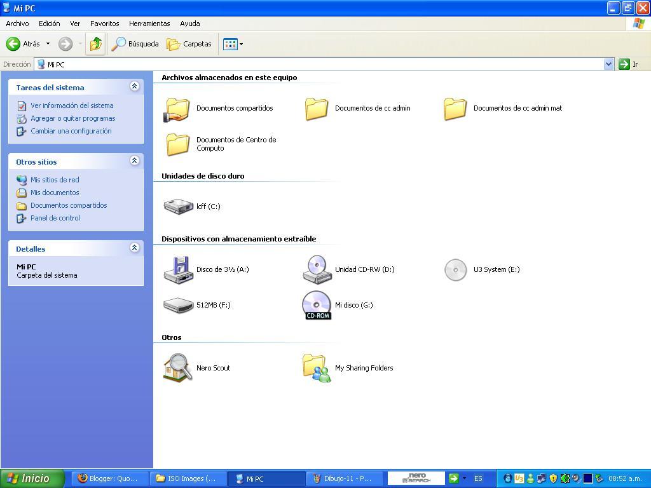Image resolution: width=651 pixels, height=488 pixels.
Task: Click the network connection tray icon
Action: [542, 478]
